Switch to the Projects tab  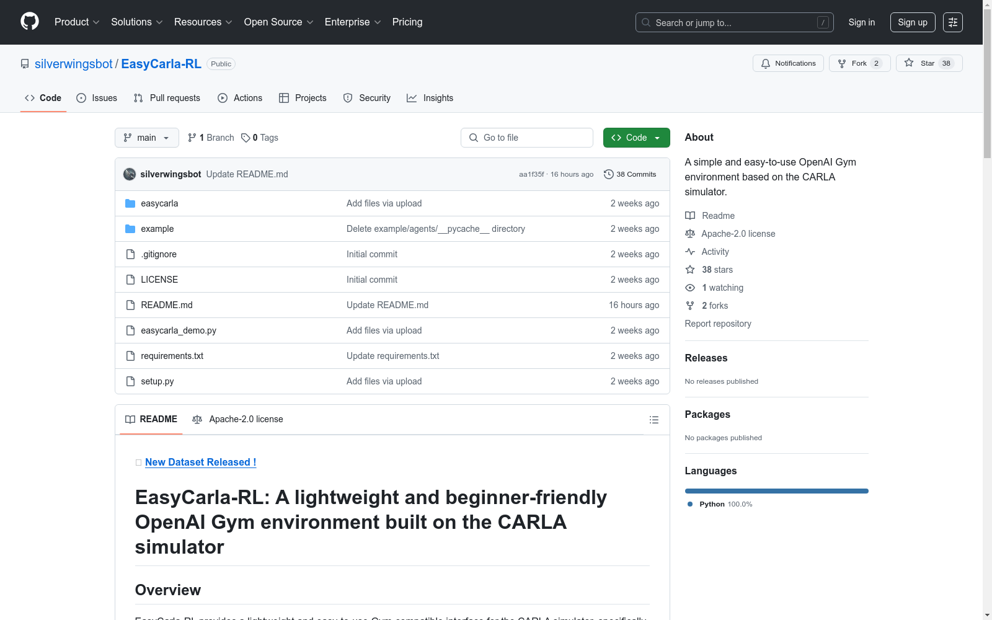tap(303, 98)
